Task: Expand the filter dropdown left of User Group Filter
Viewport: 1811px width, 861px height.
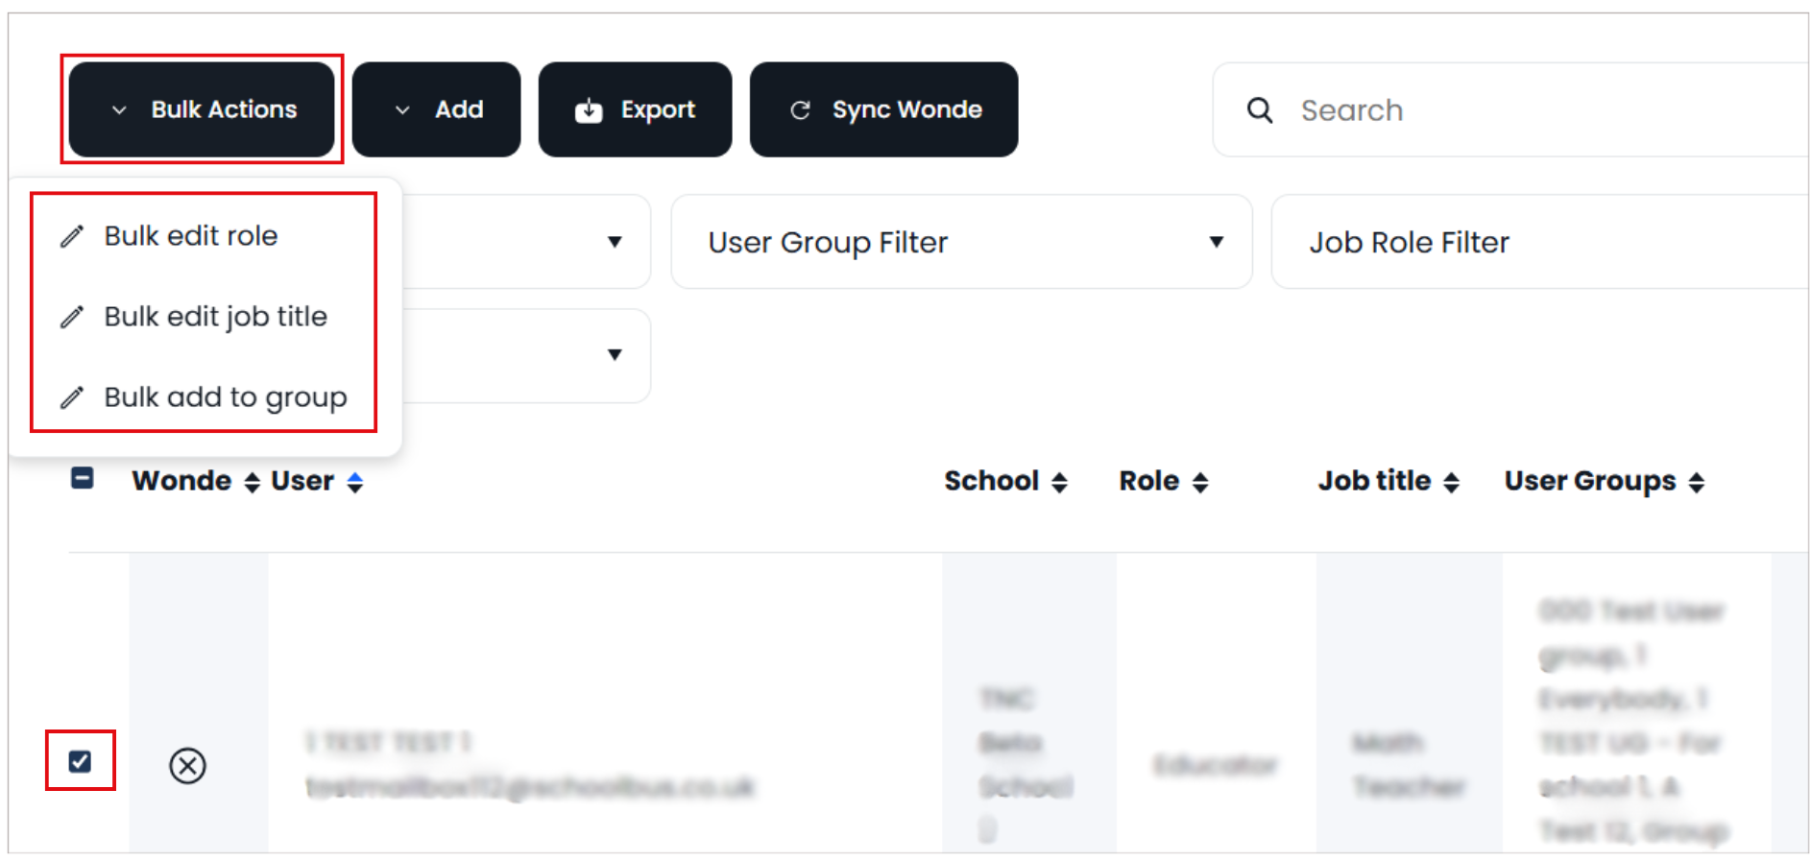Action: click(615, 242)
